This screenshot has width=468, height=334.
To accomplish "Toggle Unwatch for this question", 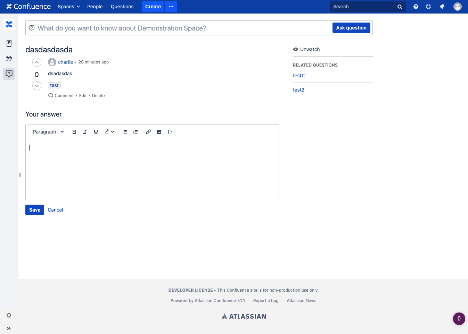I will 306,49.
